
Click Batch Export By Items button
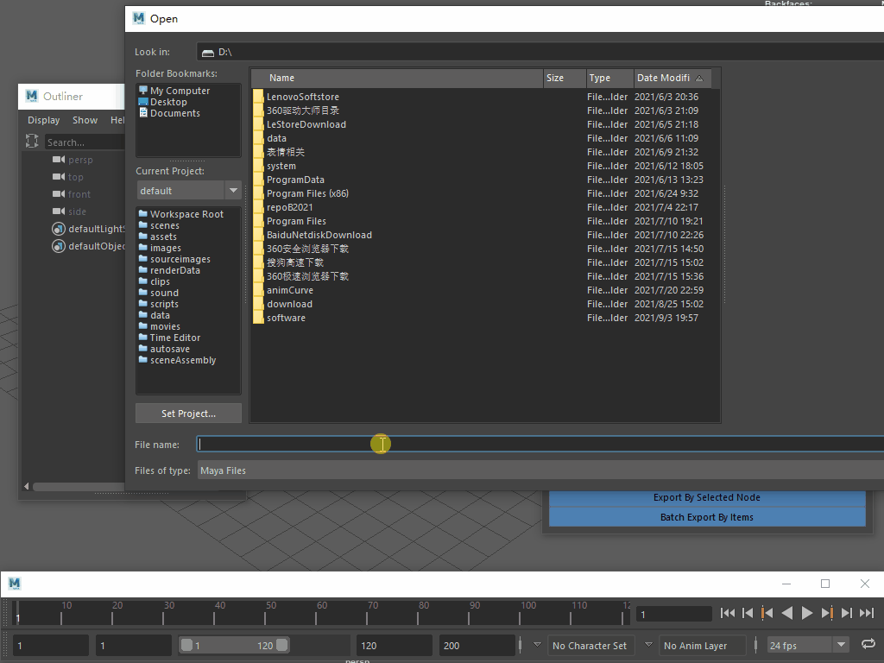coord(707,517)
